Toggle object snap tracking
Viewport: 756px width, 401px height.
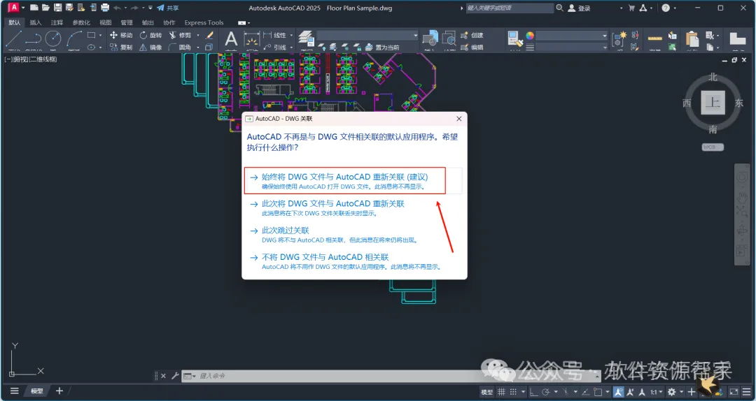point(586,392)
